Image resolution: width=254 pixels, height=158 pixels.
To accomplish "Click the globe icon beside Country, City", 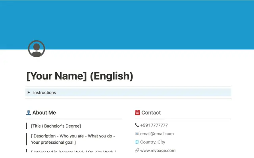I will tap(137, 142).
